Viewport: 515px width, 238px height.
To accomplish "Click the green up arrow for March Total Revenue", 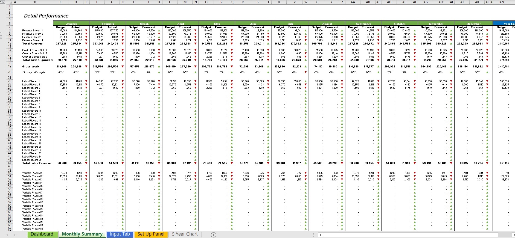I will (x=159, y=44).
